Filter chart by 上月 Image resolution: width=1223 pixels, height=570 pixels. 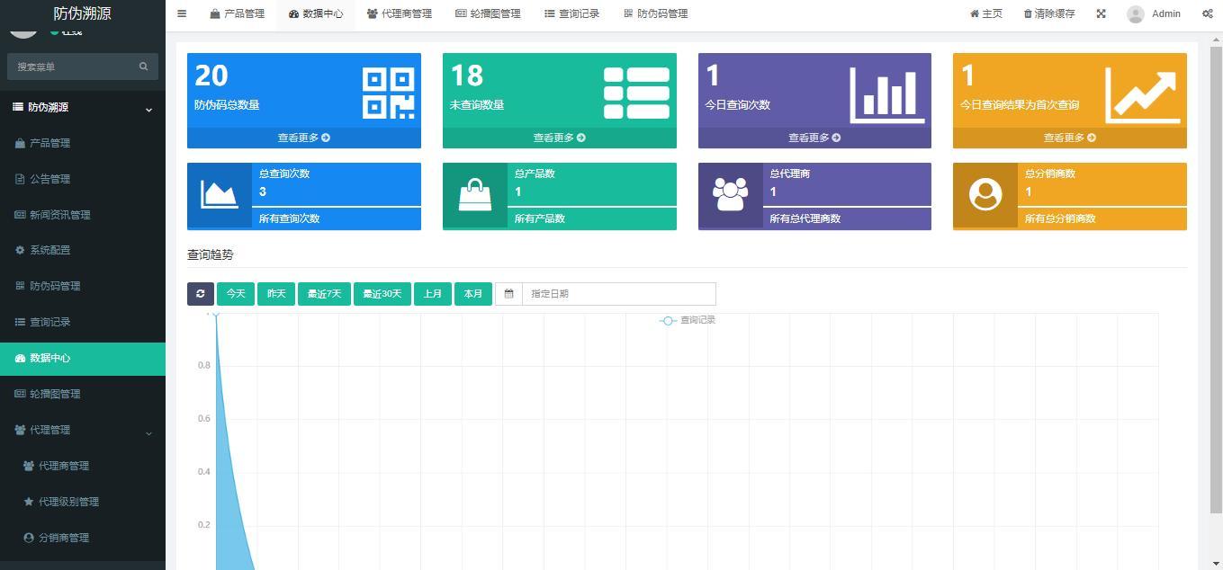(x=433, y=294)
